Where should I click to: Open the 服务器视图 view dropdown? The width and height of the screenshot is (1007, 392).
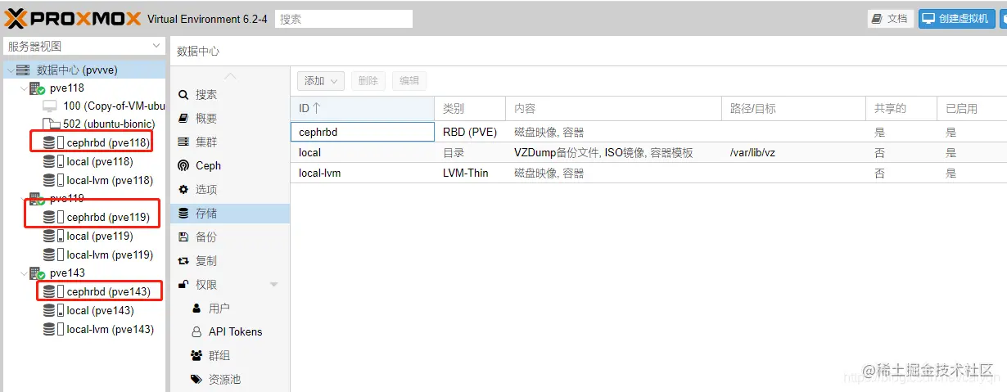pyautogui.click(x=84, y=46)
